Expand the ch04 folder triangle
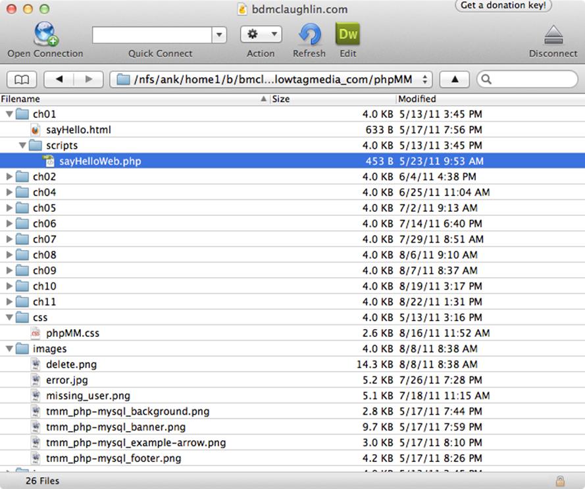Viewport: 585px width, 489px height. (x=9, y=192)
